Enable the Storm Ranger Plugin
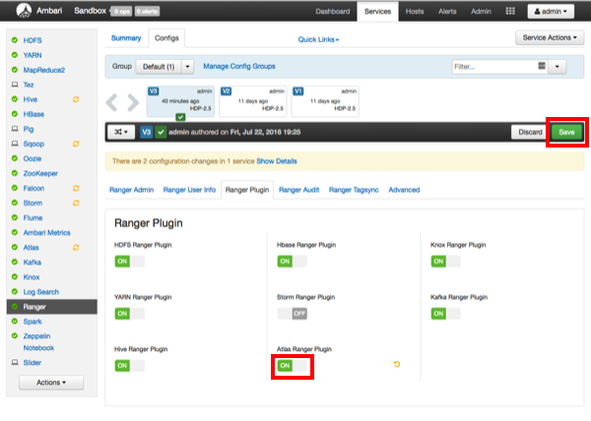591x421 pixels. 292,313
